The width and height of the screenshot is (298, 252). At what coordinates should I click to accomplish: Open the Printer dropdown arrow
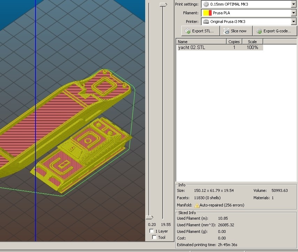[293, 22]
